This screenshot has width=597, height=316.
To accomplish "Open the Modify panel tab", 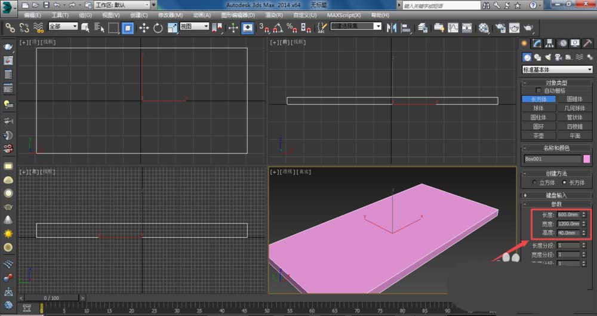I will [537, 43].
